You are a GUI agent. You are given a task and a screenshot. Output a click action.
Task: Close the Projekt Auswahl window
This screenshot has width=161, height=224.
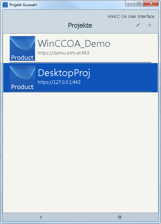[151, 4]
